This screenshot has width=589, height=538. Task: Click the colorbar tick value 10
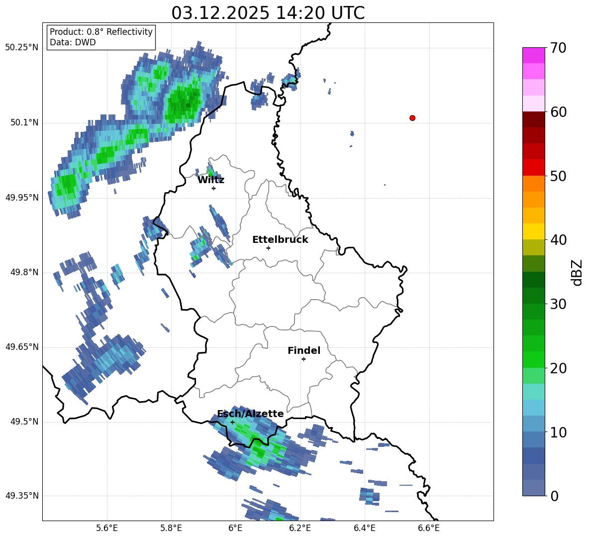(558, 432)
